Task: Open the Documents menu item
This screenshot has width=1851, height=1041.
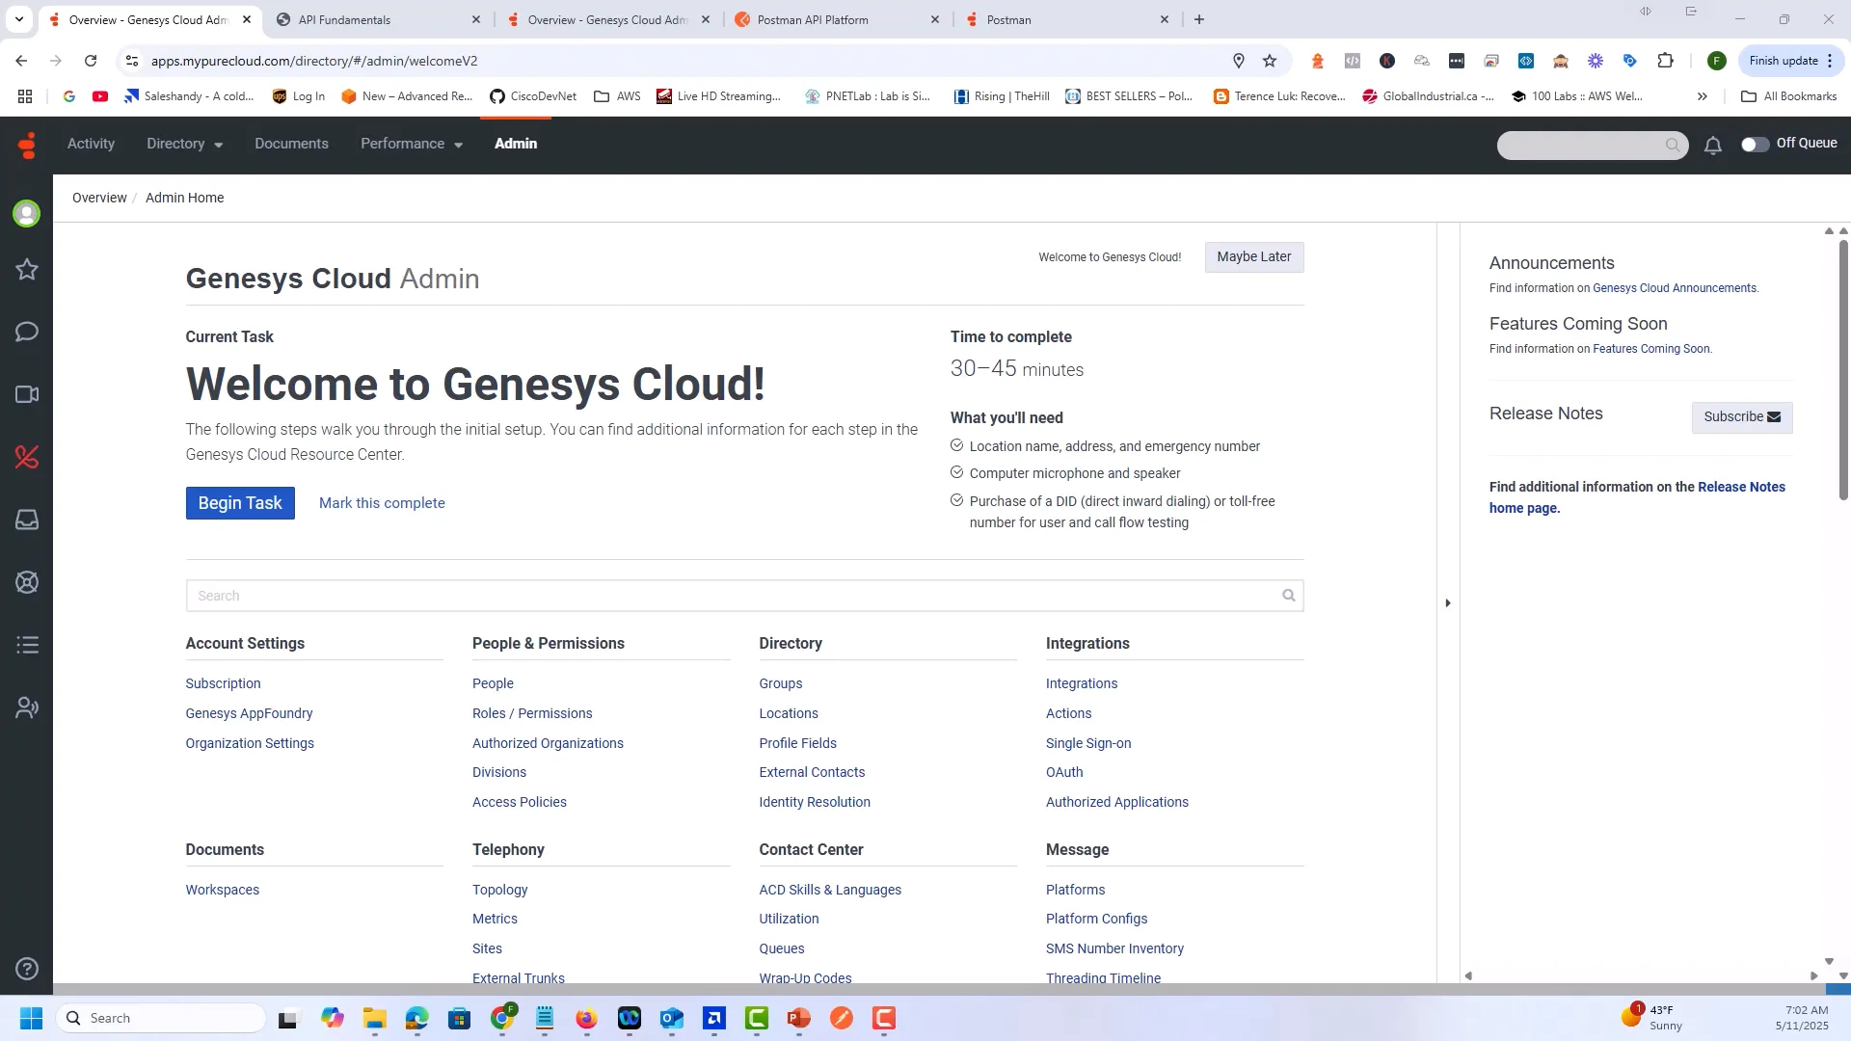Action: 291,144
